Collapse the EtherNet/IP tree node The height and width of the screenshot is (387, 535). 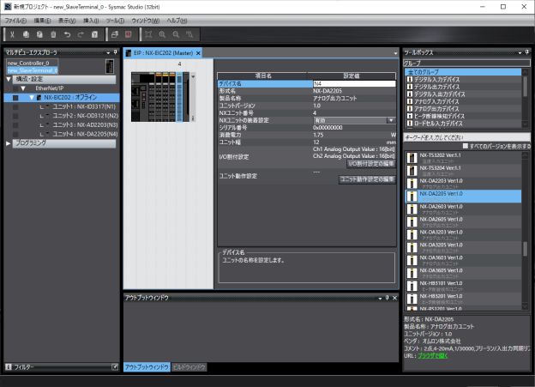23,88
